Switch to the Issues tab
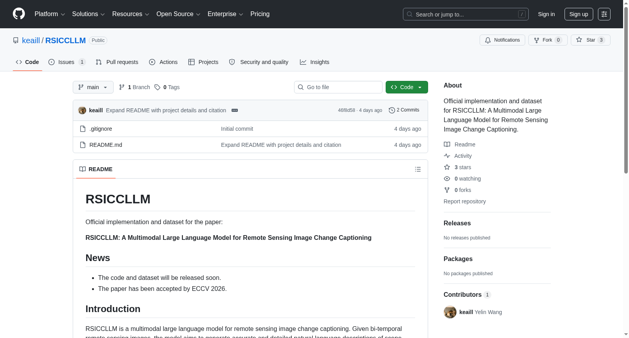This screenshot has height=338, width=629. point(67,62)
